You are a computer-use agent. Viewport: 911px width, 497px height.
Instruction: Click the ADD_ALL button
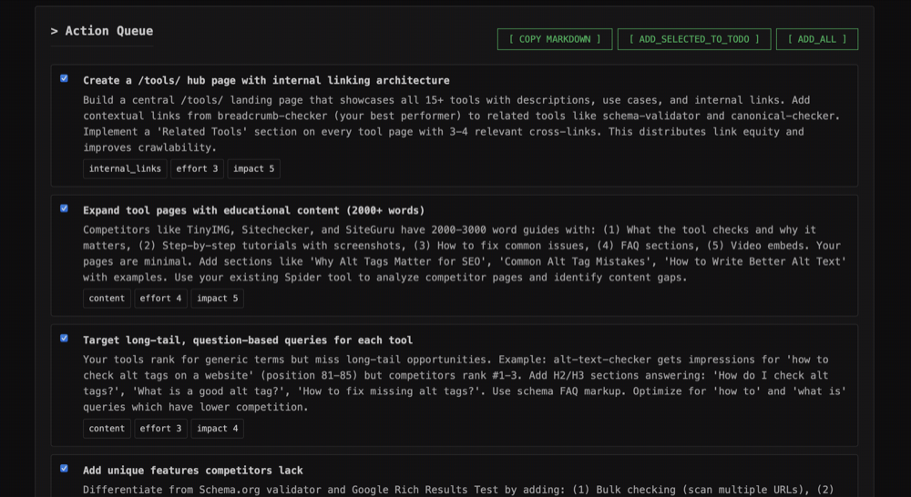(x=816, y=39)
